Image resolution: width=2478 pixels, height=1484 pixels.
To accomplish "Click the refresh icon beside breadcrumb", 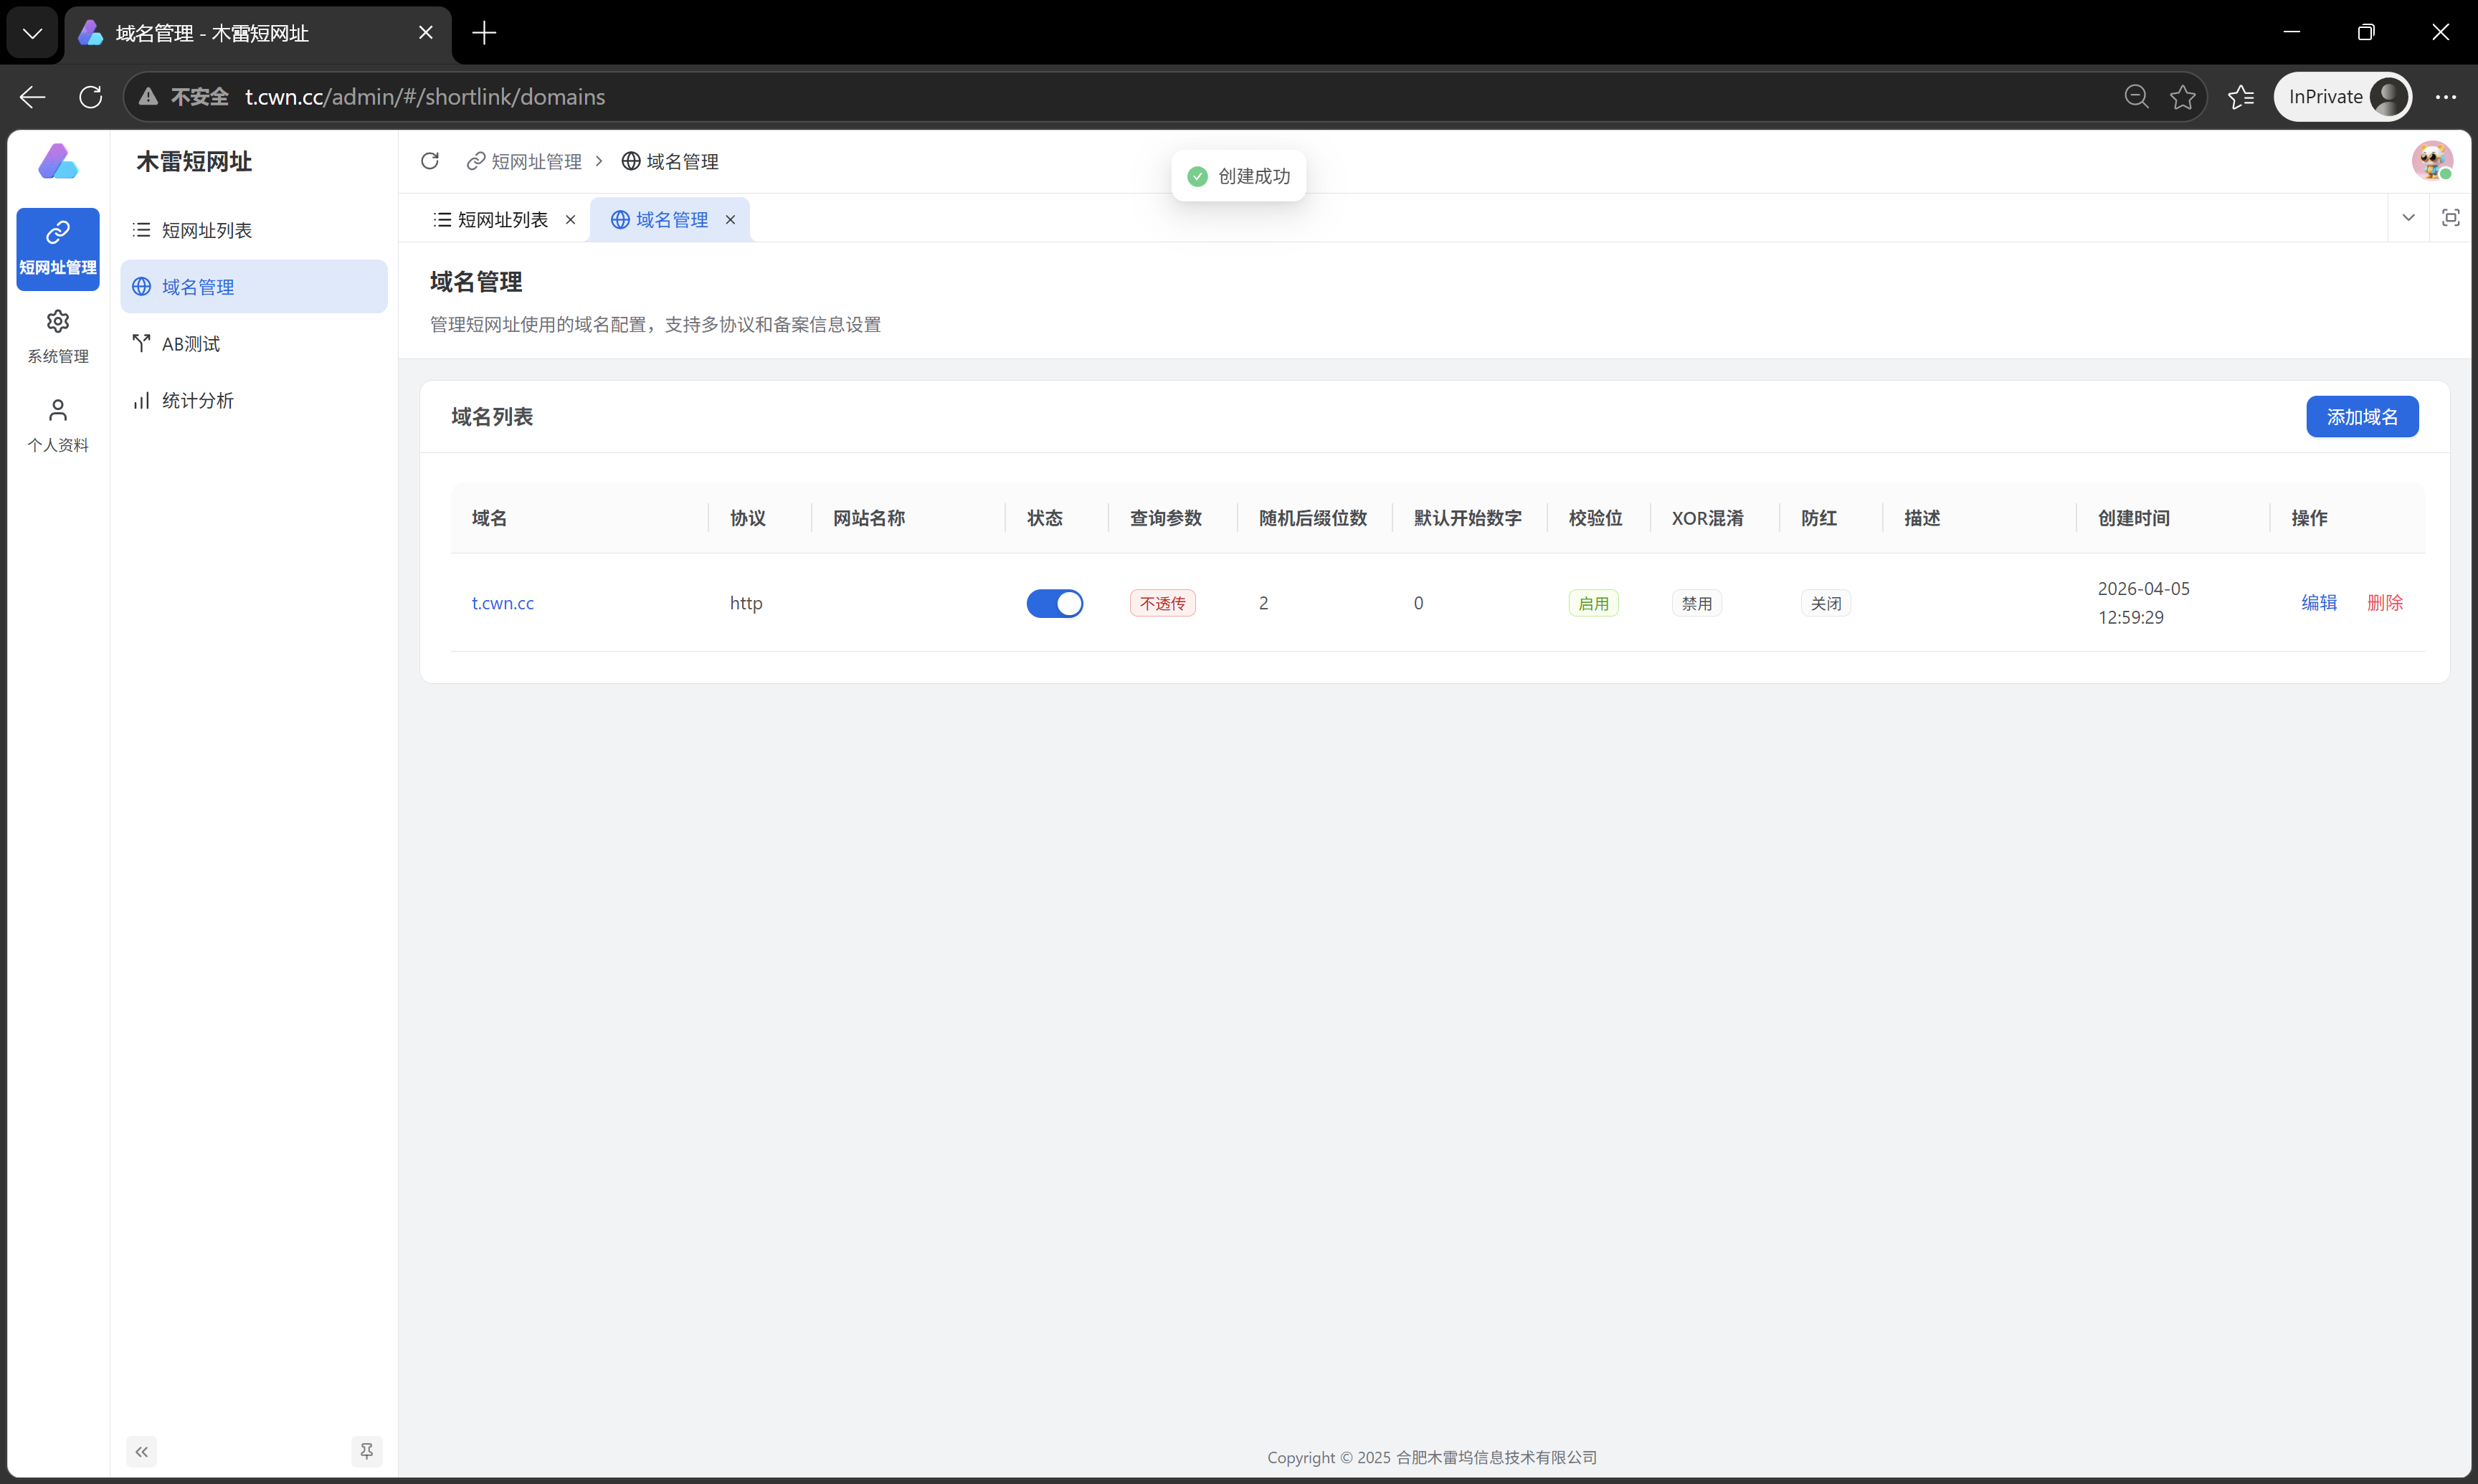I will pyautogui.click(x=430, y=161).
